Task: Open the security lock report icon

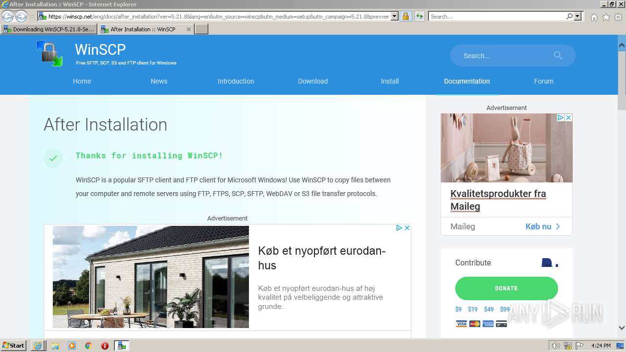Action: point(405,17)
